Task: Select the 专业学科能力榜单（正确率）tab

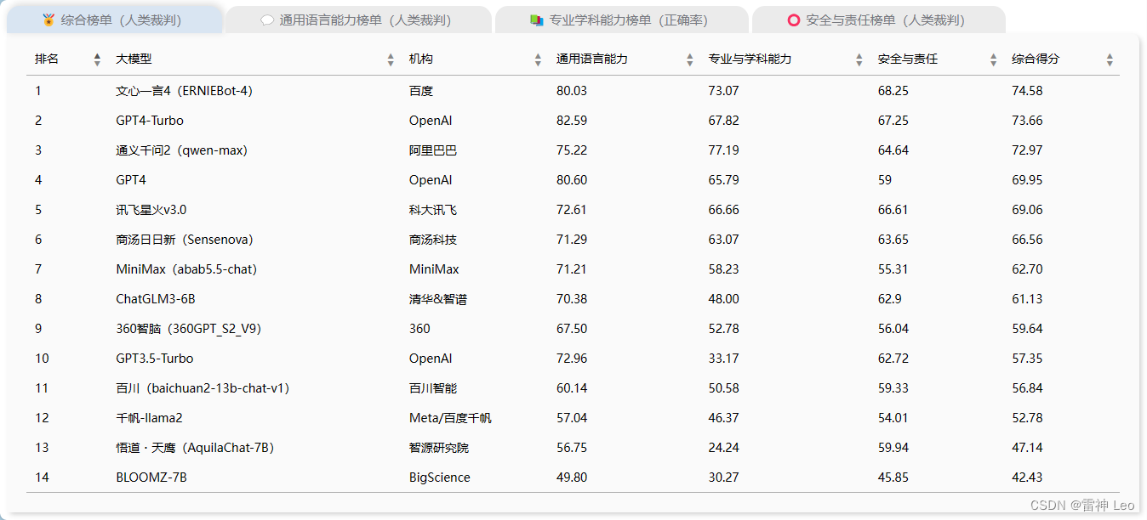Action: 621,20
